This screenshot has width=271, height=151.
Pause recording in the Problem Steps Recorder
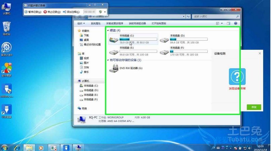pyautogui.click(x=33, y=12)
